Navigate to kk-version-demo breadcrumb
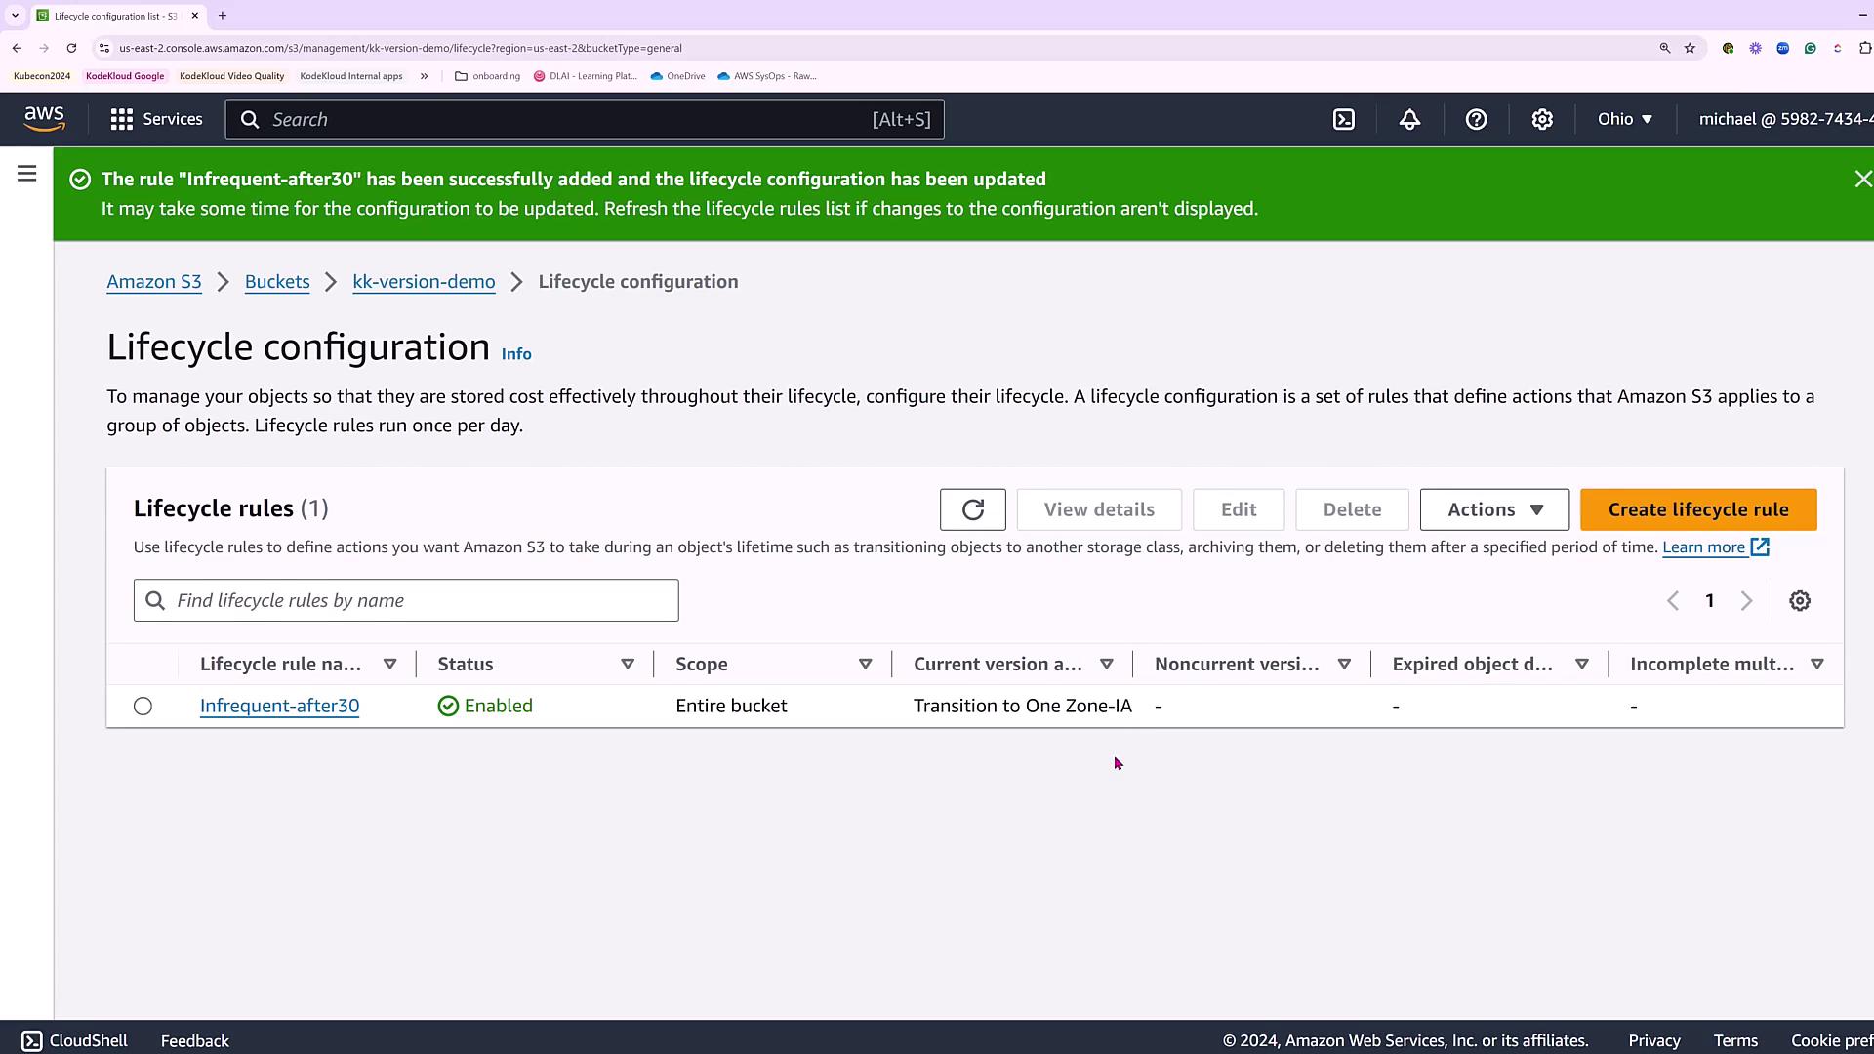 pyautogui.click(x=424, y=282)
